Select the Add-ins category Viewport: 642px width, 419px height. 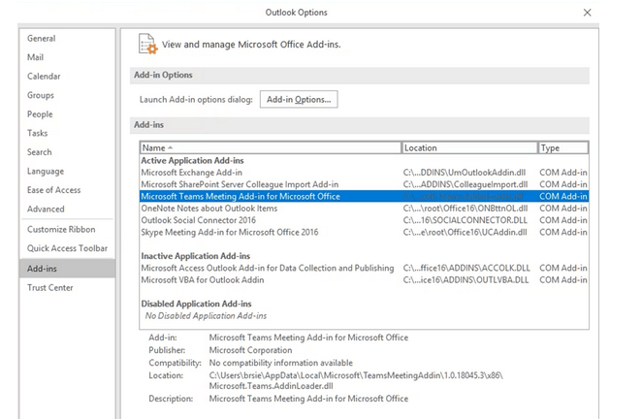(67, 269)
